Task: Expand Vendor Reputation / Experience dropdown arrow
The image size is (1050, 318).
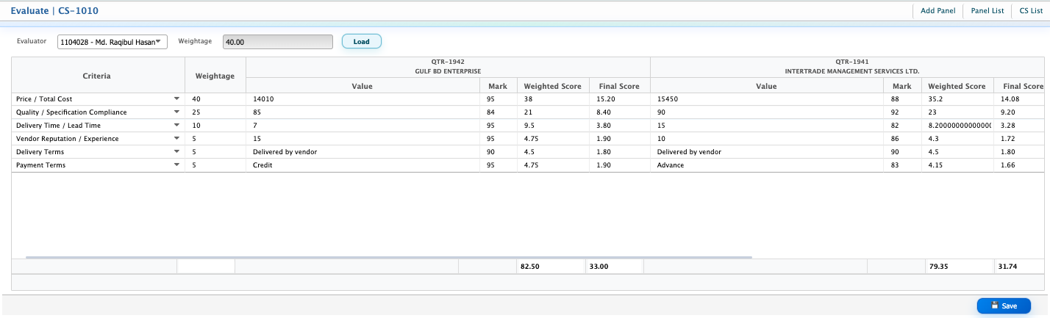Action: pos(176,138)
